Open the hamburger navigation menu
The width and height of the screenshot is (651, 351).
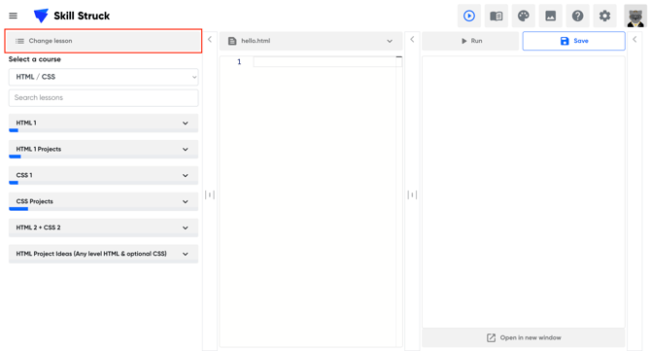(x=14, y=16)
